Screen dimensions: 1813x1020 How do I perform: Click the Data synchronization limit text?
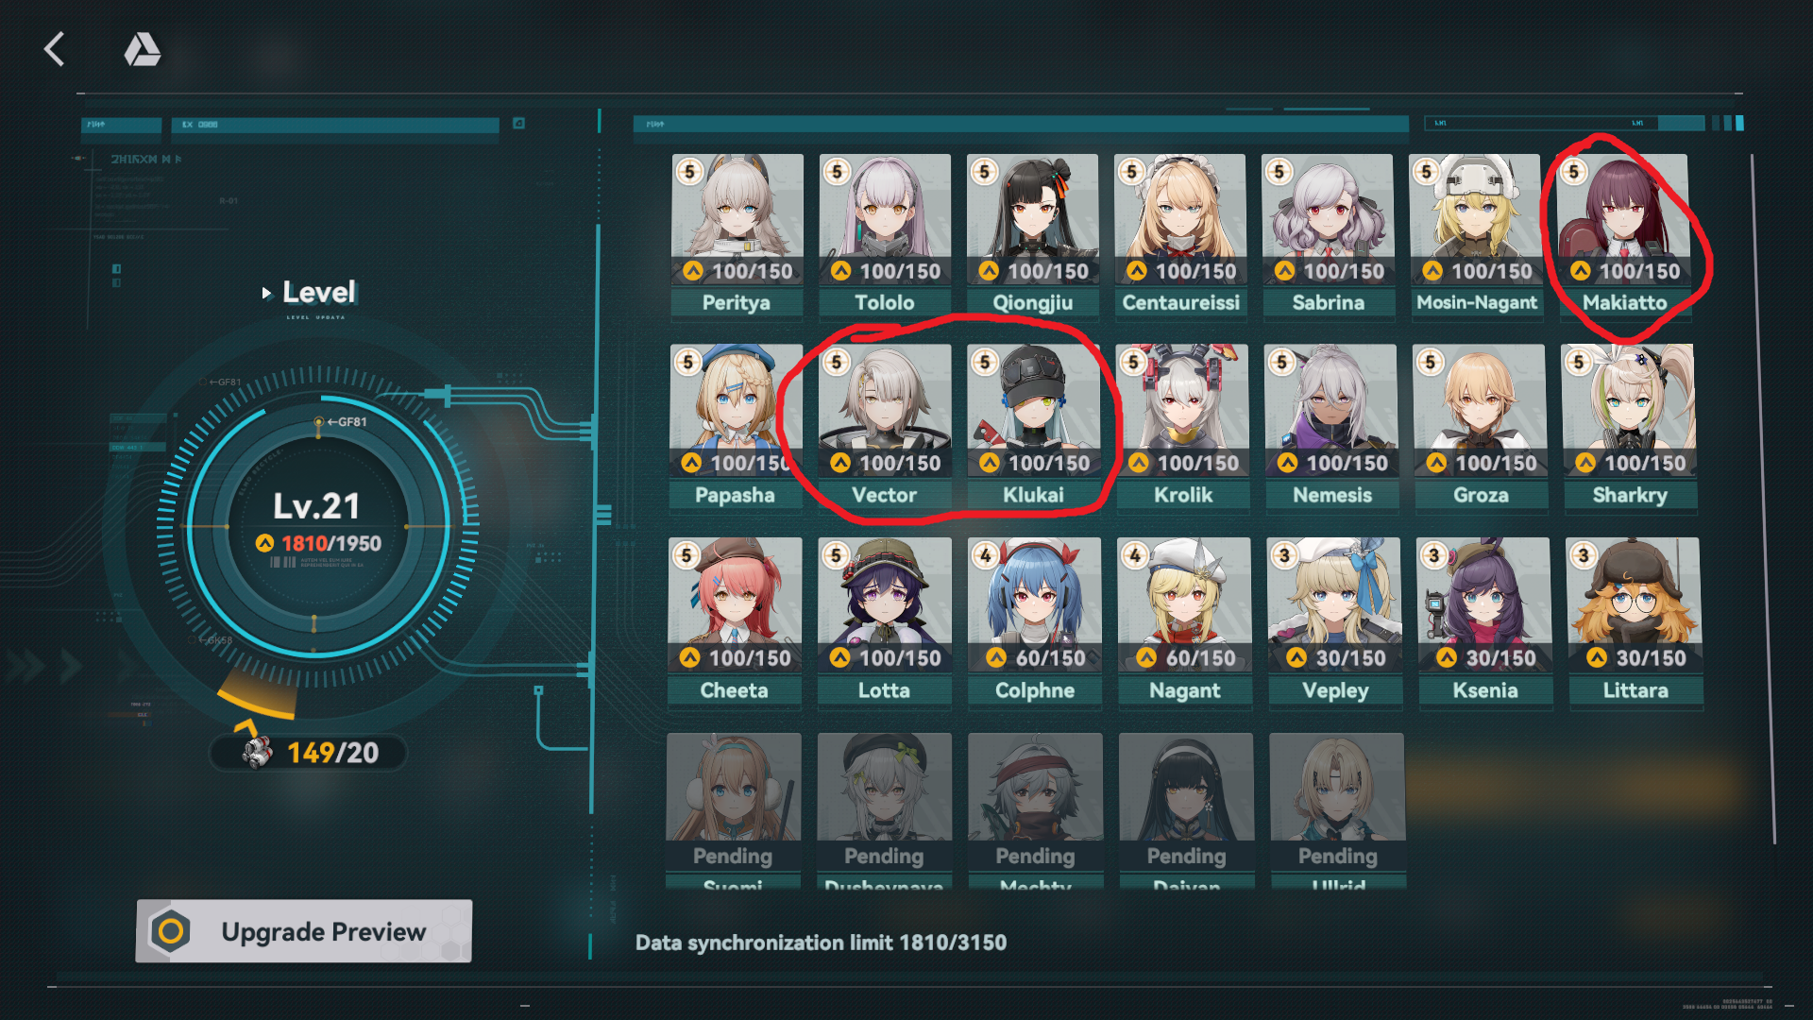(x=821, y=943)
